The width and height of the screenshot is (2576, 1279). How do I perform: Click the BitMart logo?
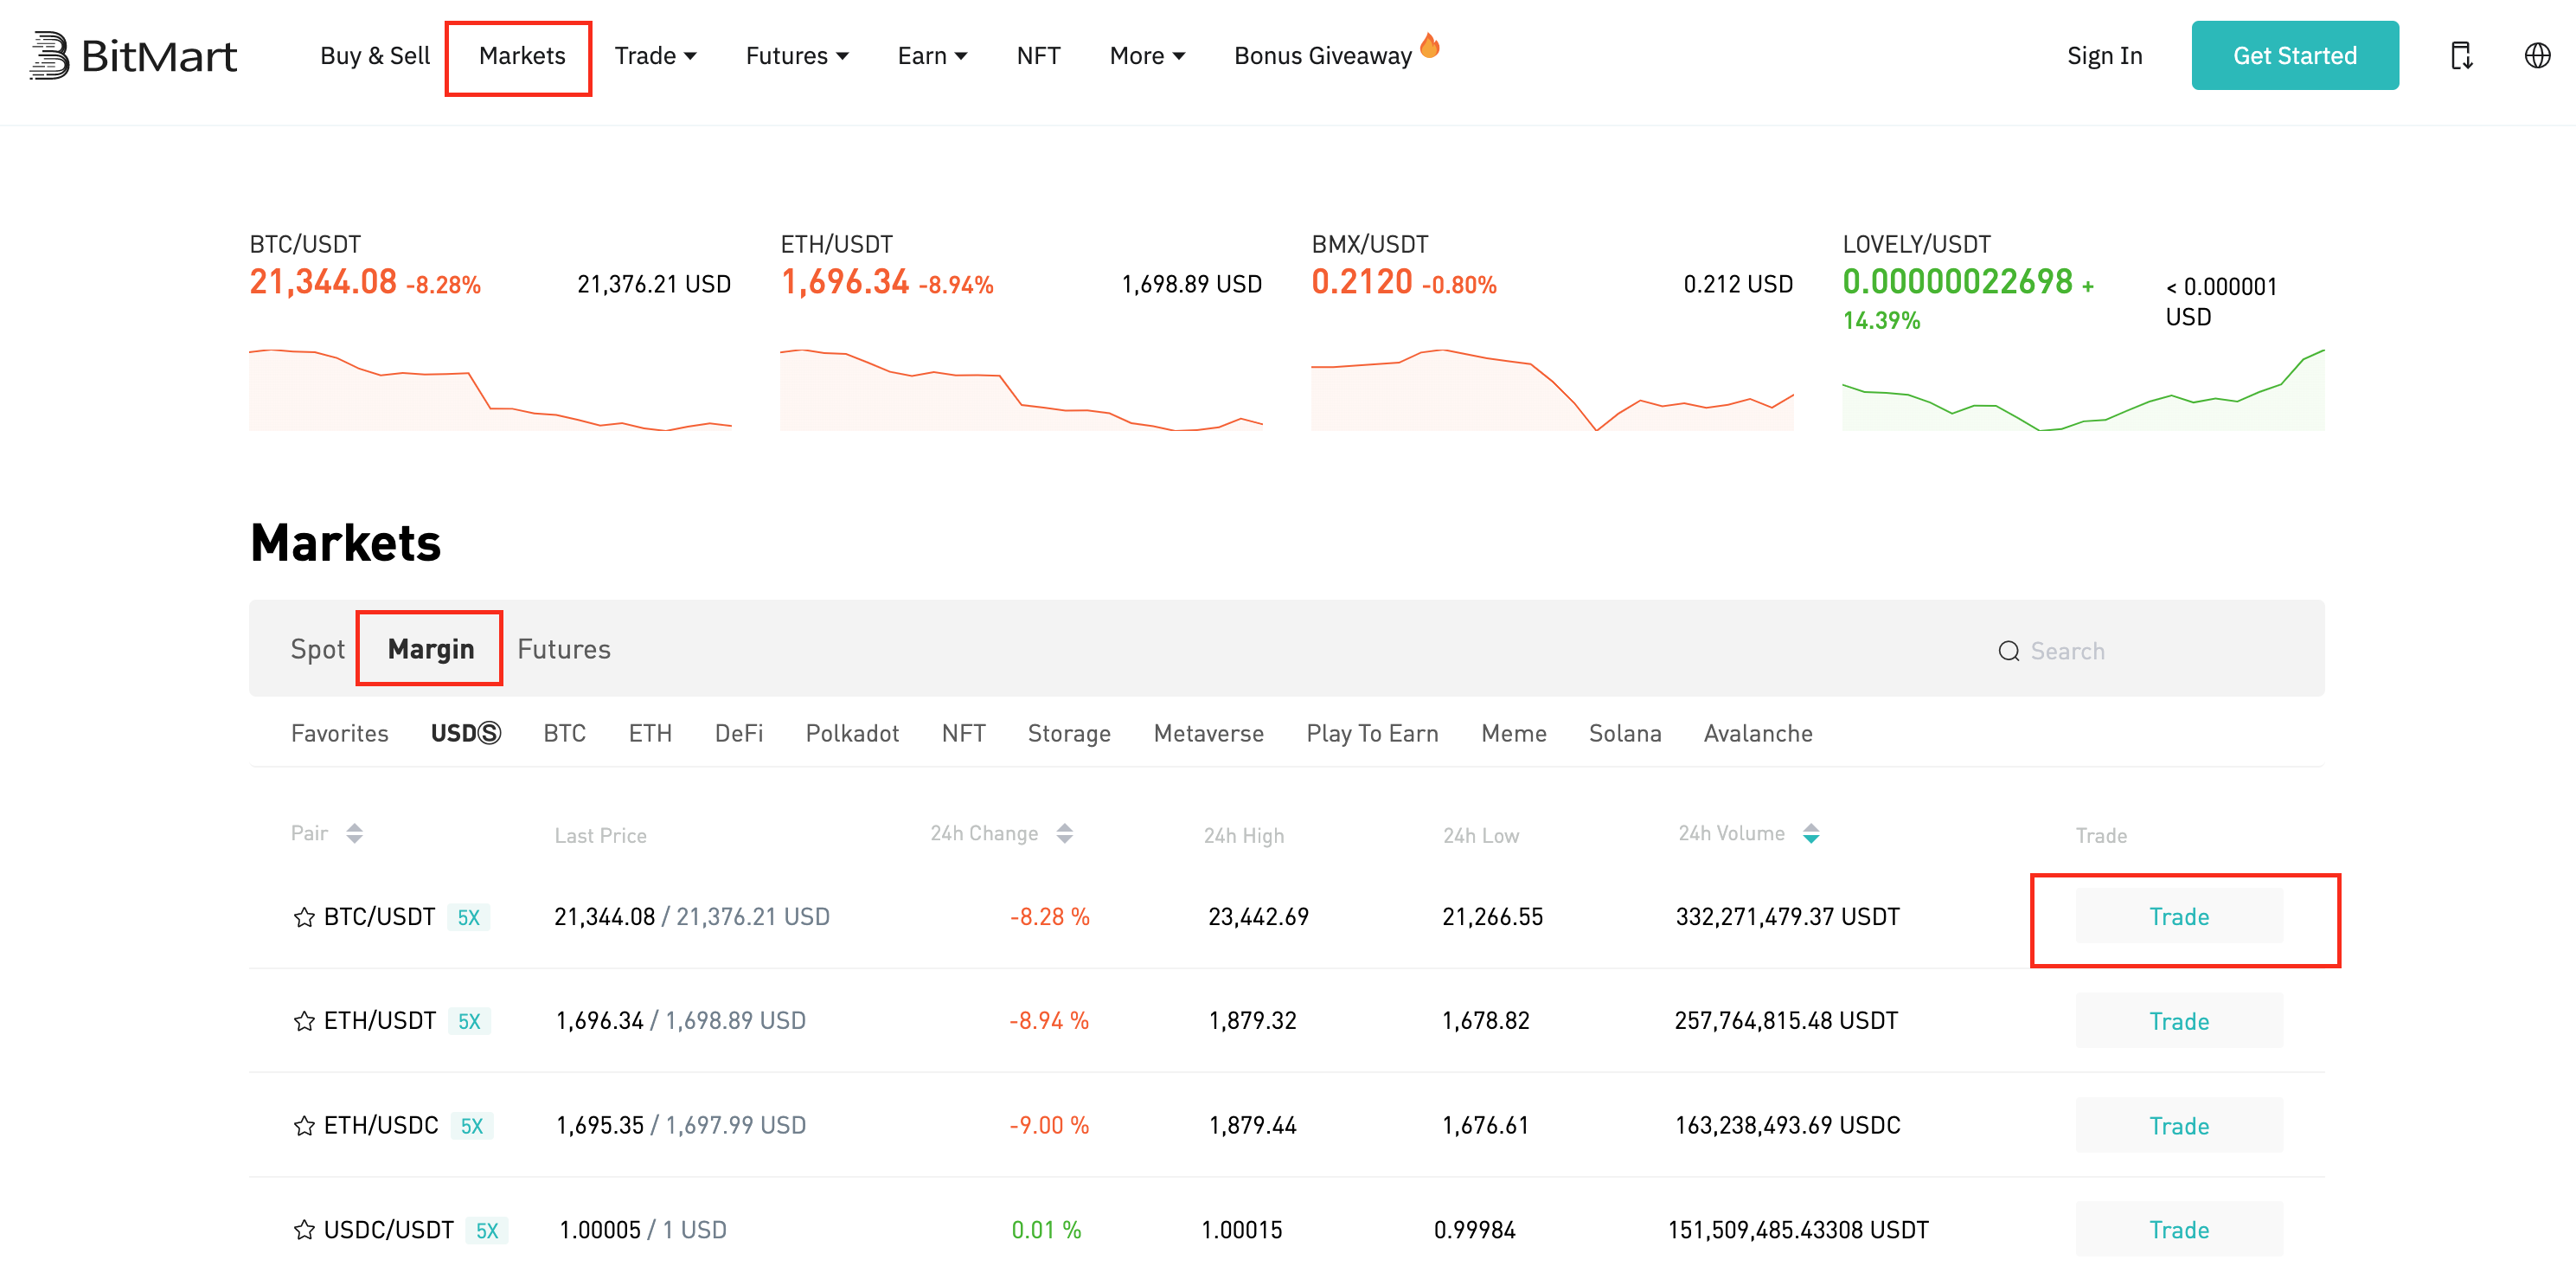tap(134, 55)
